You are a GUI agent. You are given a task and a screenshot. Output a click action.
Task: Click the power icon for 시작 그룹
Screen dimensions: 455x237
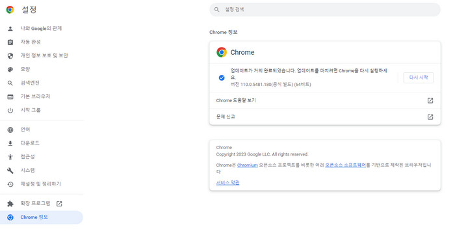tap(10, 111)
